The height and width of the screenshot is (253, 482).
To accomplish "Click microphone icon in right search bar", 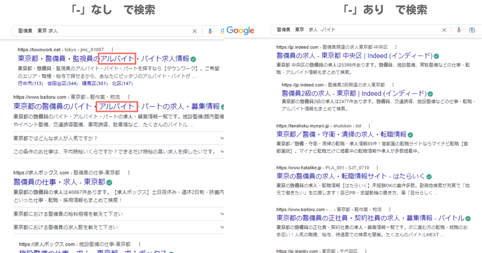I will click(459, 30).
